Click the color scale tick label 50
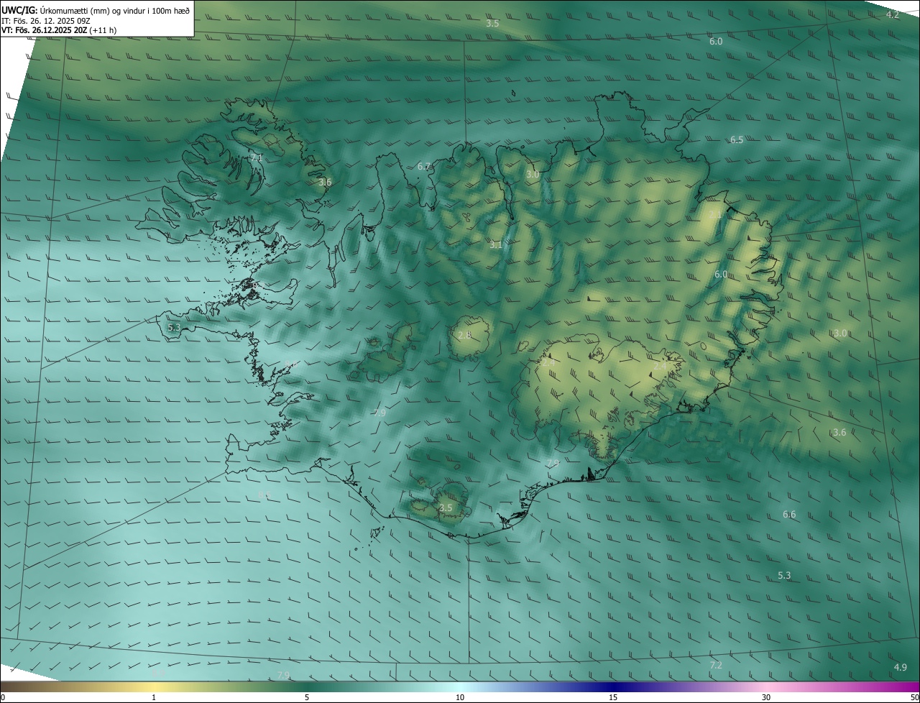Image resolution: width=920 pixels, height=703 pixels. (914, 698)
